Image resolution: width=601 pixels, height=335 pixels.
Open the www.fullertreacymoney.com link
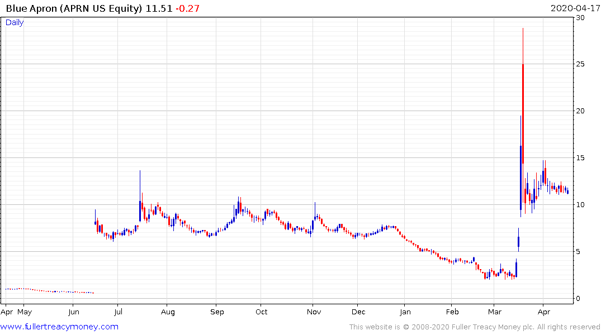click(x=59, y=327)
